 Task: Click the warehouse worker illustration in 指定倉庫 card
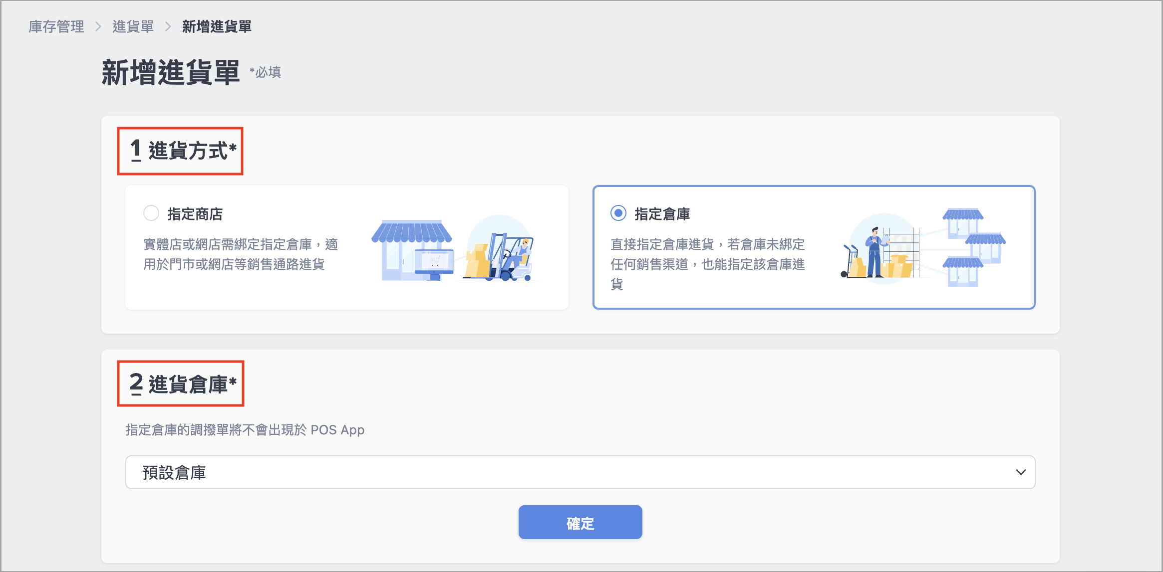(923, 247)
